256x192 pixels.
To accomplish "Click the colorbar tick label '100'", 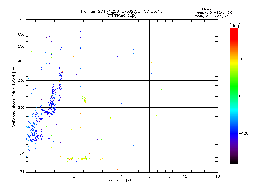I will tap(242, 59).
